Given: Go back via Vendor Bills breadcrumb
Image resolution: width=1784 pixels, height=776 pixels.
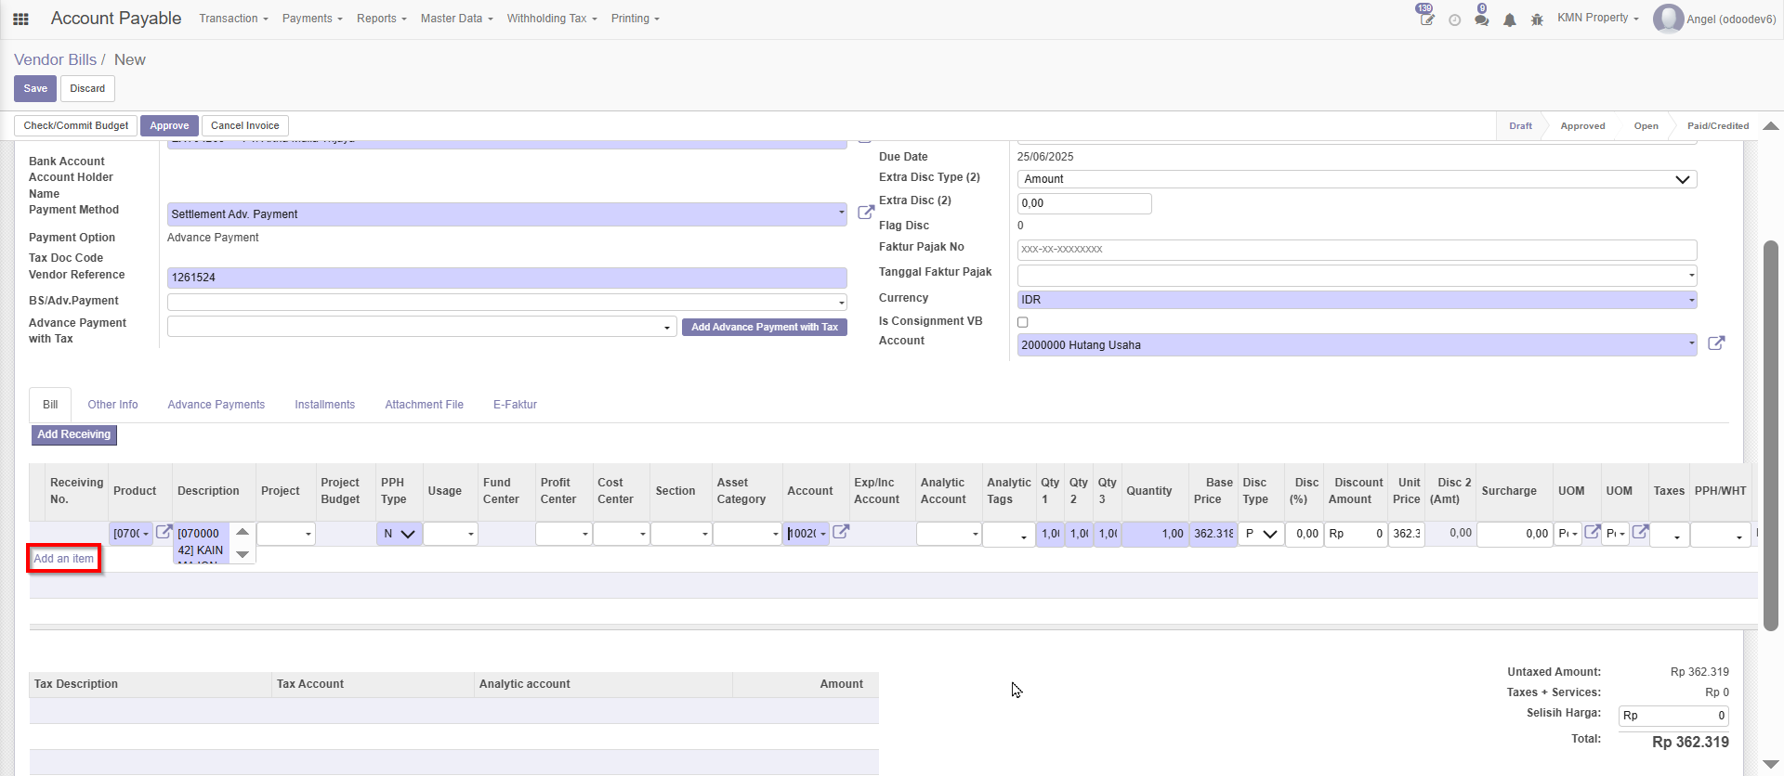Looking at the screenshot, I should coord(56,59).
